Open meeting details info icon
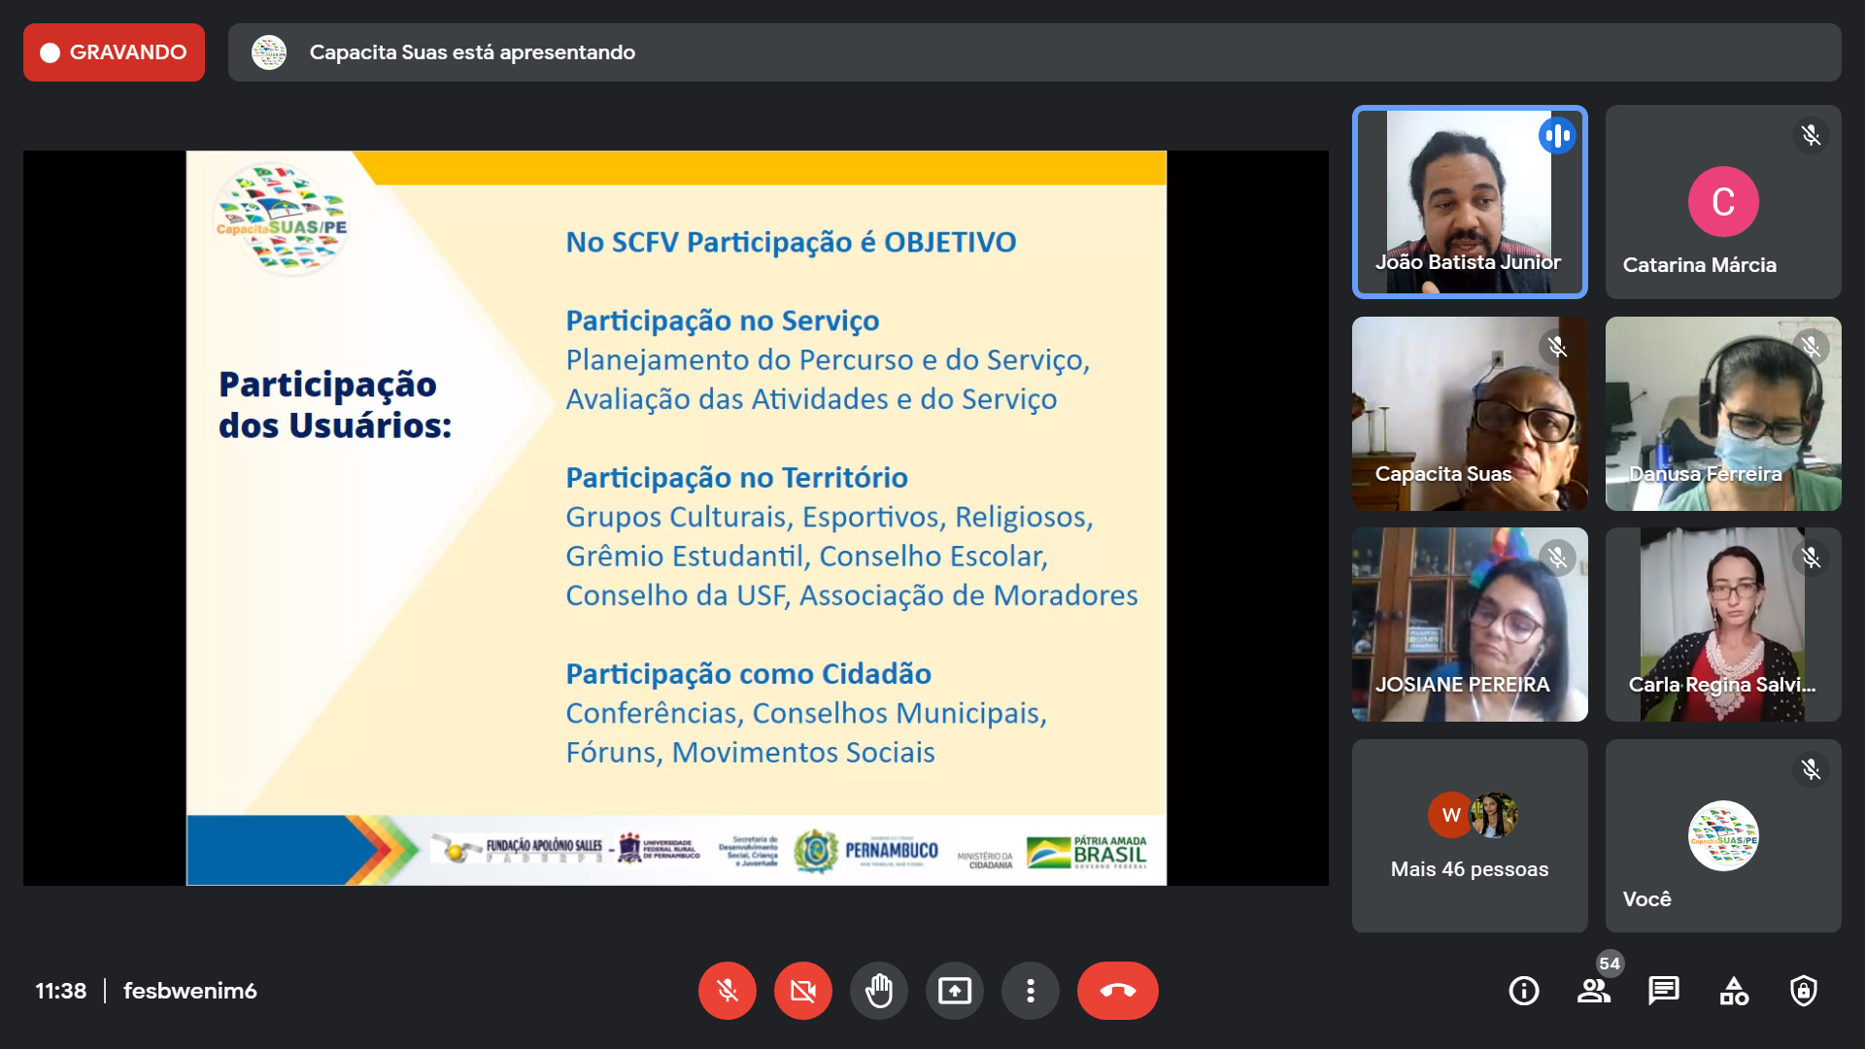Image resolution: width=1865 pixels, height=1049 pixels. point(1523,991)
